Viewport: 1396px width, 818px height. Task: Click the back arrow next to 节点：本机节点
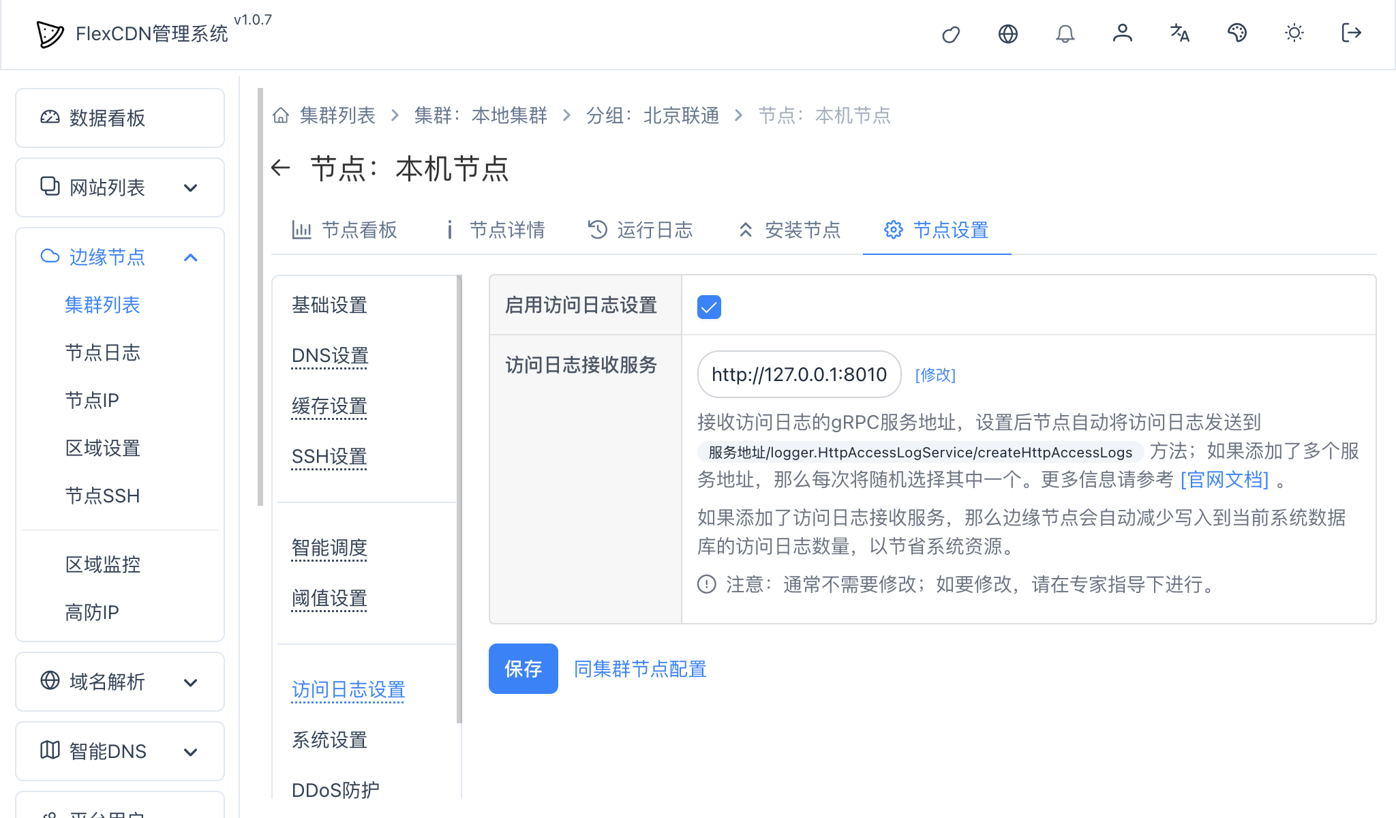[282, 168]
